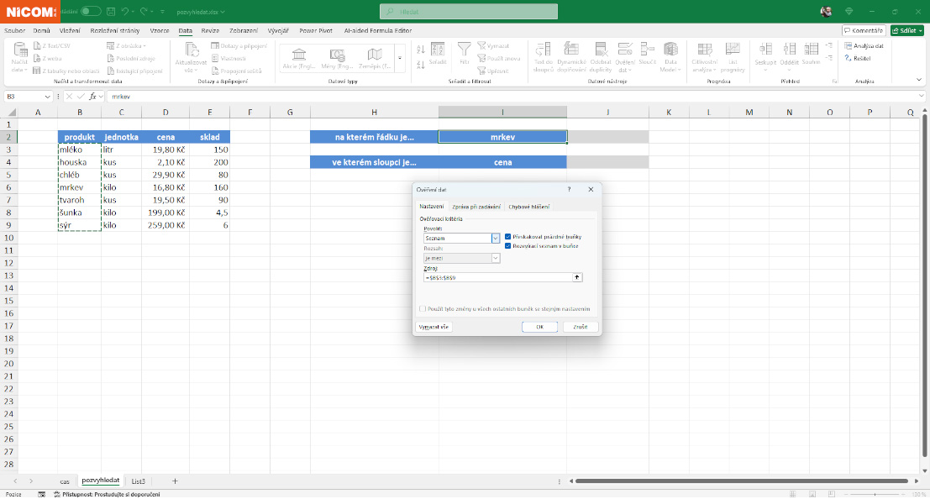Click the Sdílet share button
This screenshot has width=930, height=499.
click(906, 30)
